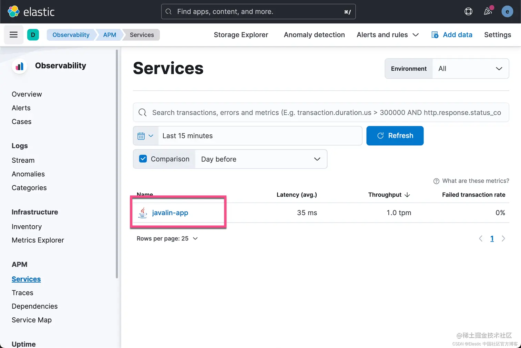The image size is (521, 348).
Task: Click the question mark metrics help icon
Action: pyautogui.click(x=436, y=181)
